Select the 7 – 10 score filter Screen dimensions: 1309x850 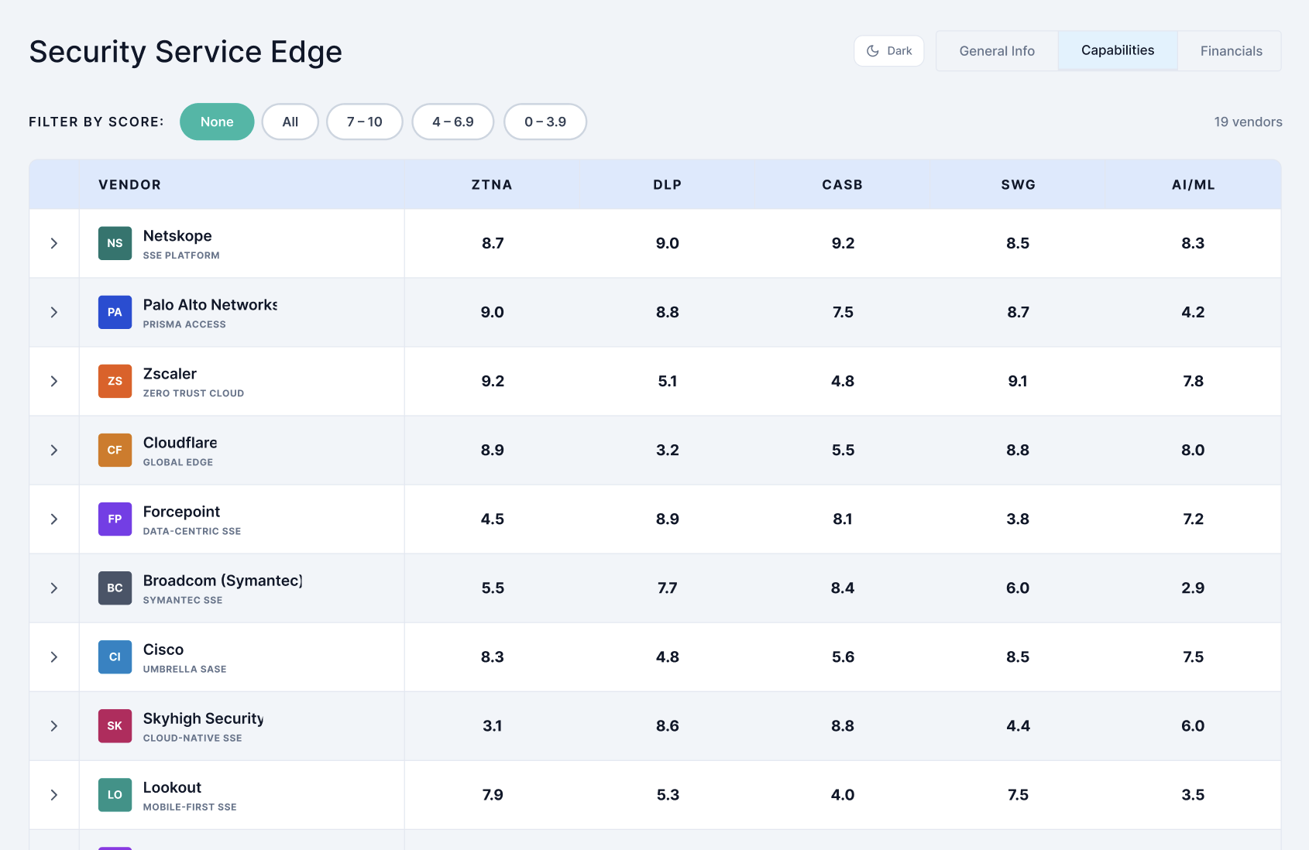(365, 122)
